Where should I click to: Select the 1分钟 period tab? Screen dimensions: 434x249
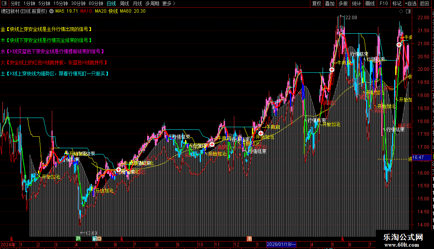29,3
